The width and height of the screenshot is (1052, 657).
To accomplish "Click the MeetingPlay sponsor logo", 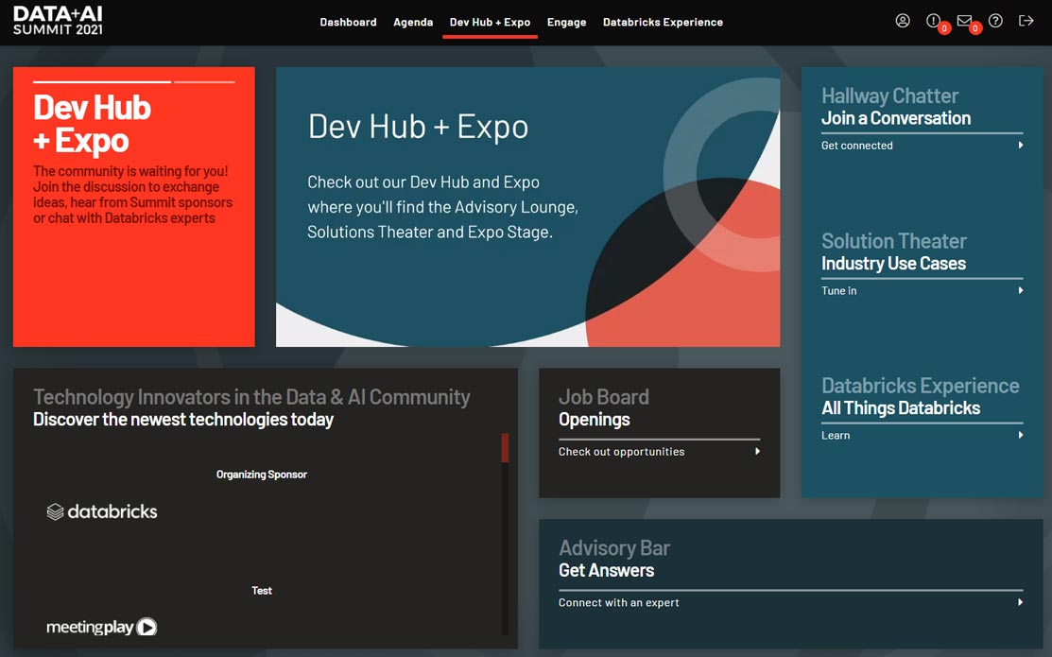I will (x=101, y=627).
